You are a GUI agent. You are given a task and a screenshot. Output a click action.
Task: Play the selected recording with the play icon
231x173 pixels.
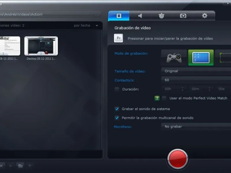pyautogui.click(x=11, y=166)
